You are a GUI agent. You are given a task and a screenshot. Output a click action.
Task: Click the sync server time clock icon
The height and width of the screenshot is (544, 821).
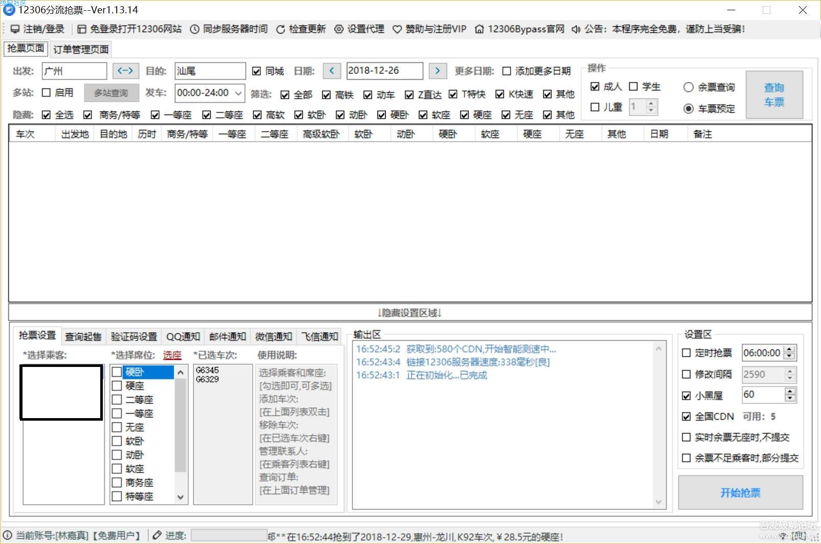194,29
